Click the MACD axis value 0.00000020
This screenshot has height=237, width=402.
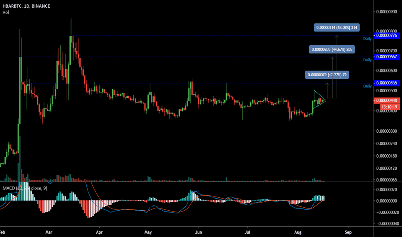(387, 190)
